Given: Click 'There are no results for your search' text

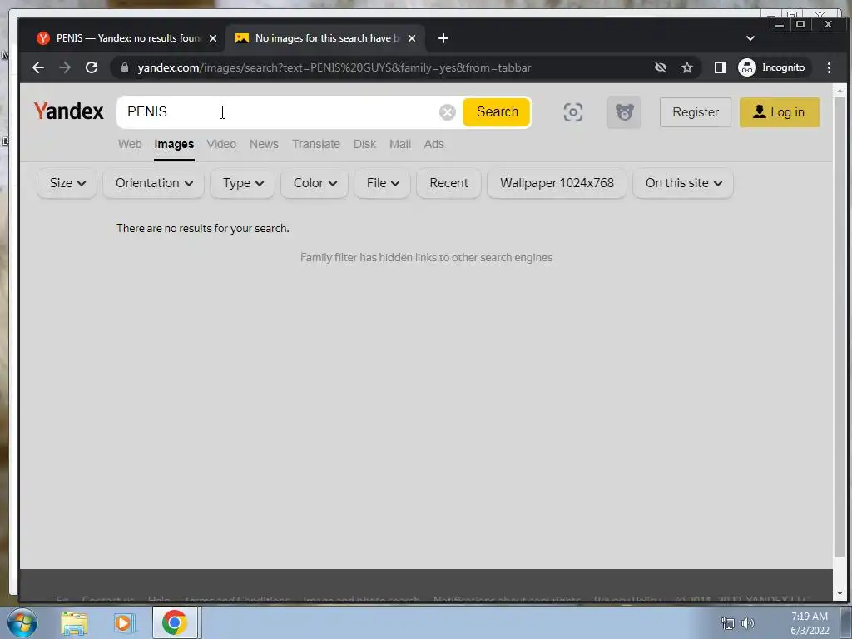Looking at the screenshot, I should coord(203,228).
